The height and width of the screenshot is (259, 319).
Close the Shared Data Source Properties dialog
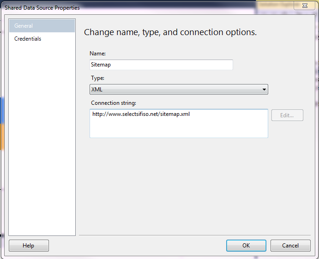[x=304, y=6]
